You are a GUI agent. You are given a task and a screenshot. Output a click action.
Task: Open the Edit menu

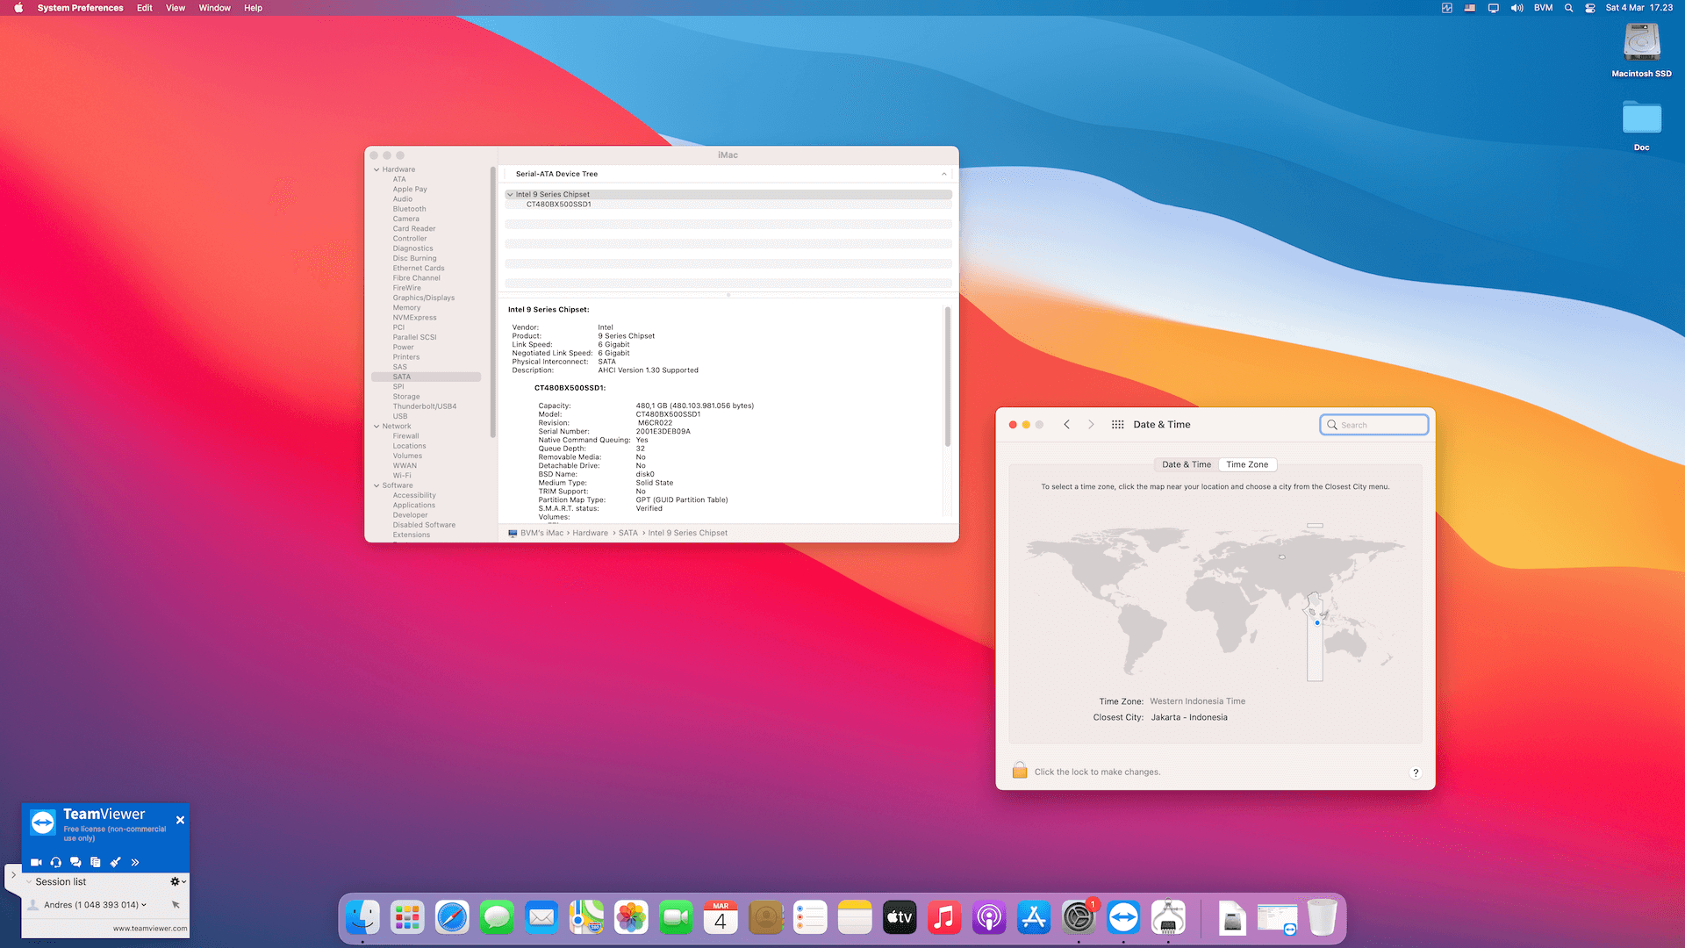coord(144,8)
